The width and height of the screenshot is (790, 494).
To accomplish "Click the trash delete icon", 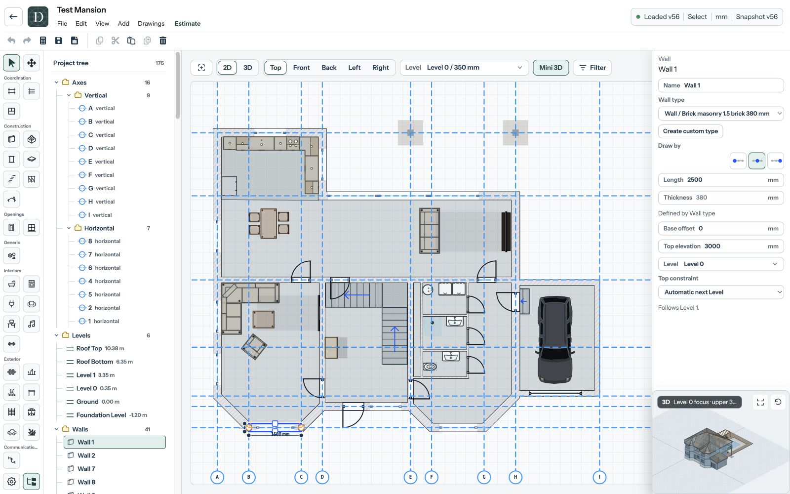I will click(x=163, y=41).
